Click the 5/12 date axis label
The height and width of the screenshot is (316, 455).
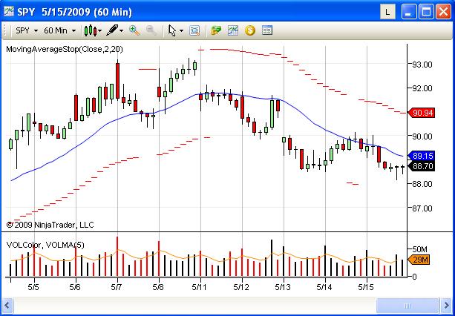click(240, 287)
